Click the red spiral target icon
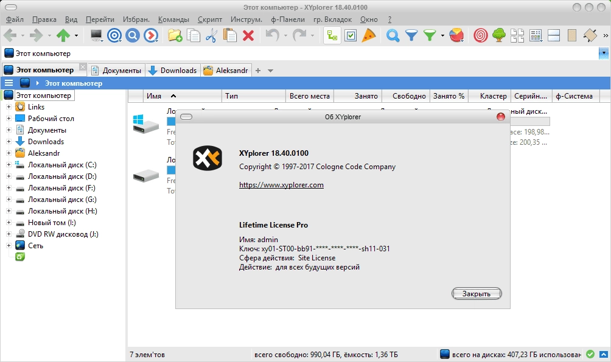This screenshot has width=611, height=362. pos(480,35)
